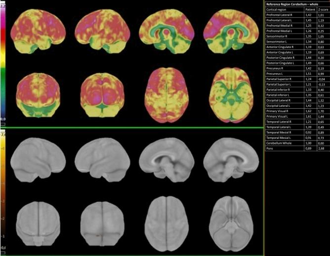Viewport: 330px width, 256px height.
Task: Click Parietal Superior R Z-score -0,04
Action: 322,79
